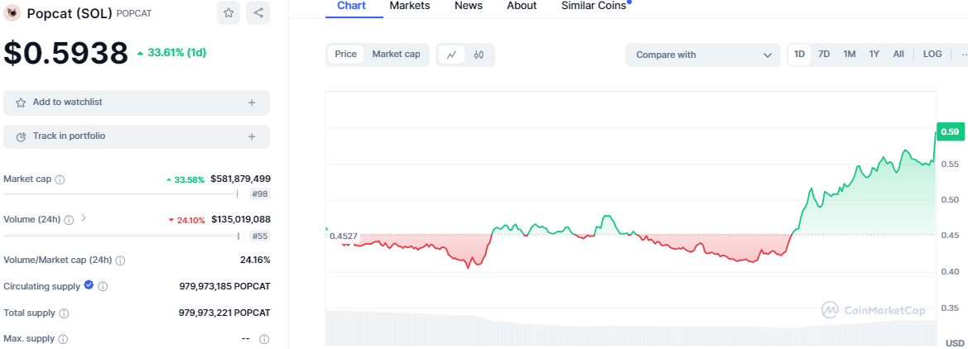
Task: Open the Chart tab
Action: (351, 6)
